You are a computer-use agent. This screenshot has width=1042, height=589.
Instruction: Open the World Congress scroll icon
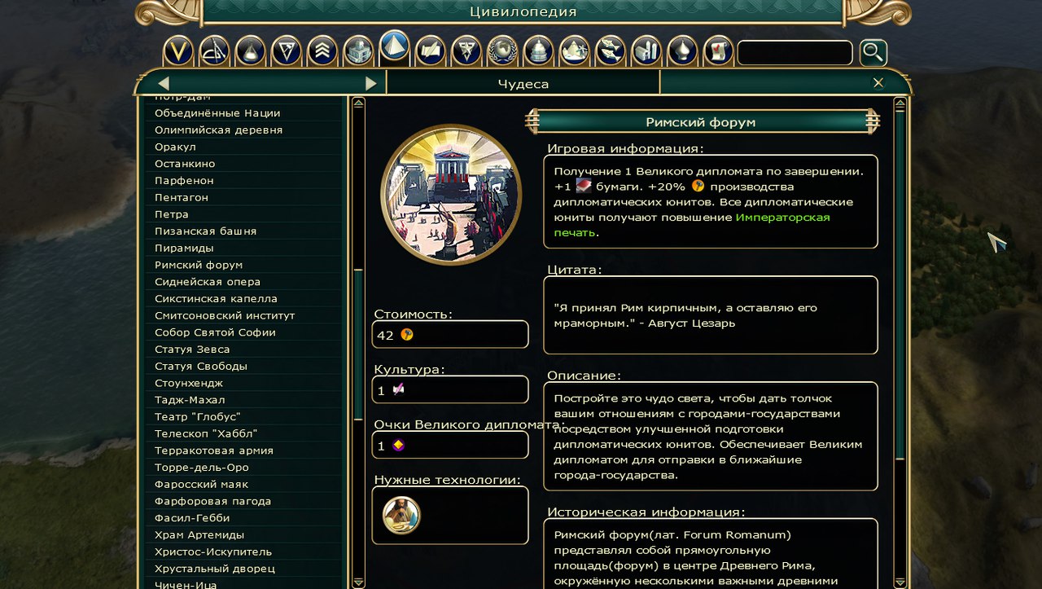[x=718, y=51]
